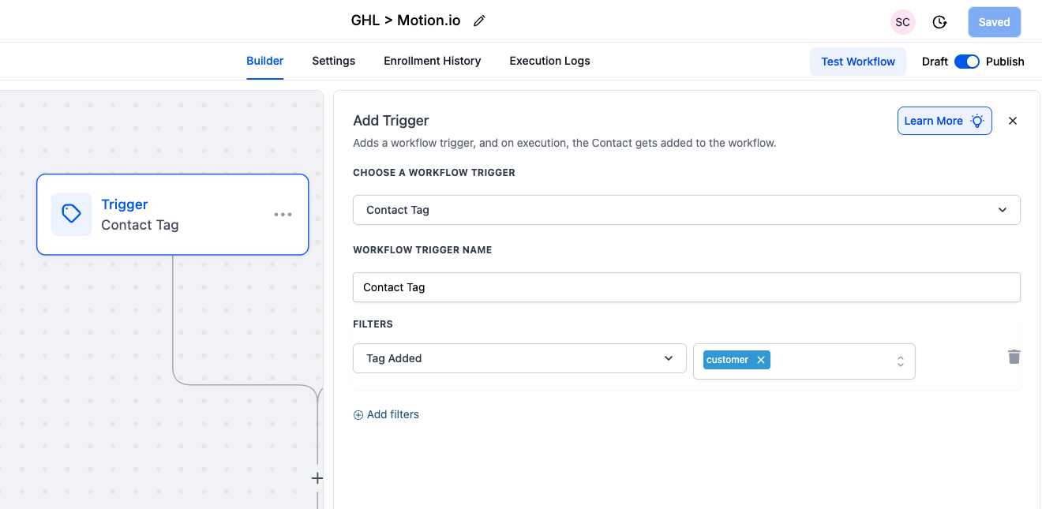This screenshot has height=509, width=1042.
Task: Click the tag icon in Trigger card
Action: click(x=72, y=214)
